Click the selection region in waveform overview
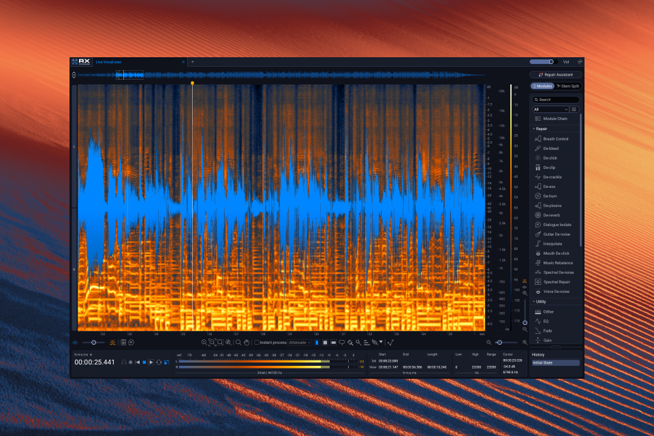Screen dimensions: 654x436 pyautogui.click(x=129, y=75)
